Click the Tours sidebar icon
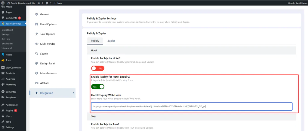The image size is (308, 131). pos(3,60)
